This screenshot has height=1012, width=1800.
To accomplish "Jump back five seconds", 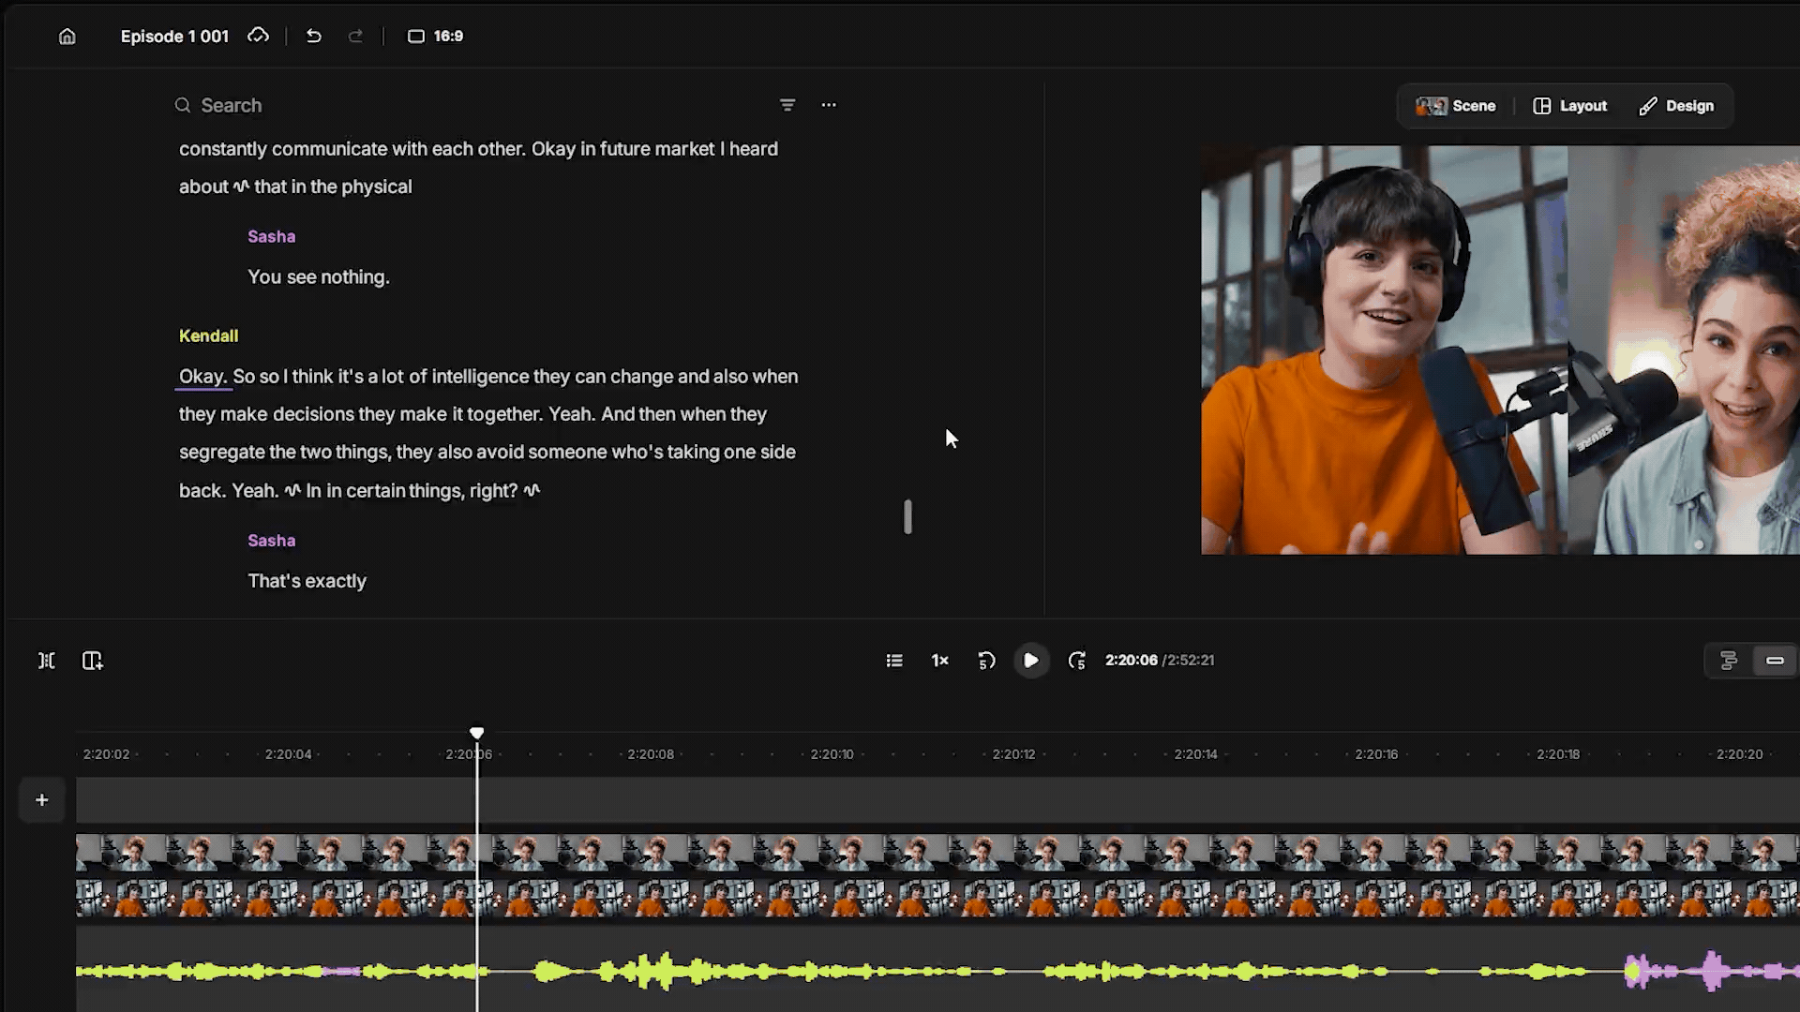I will (x=986, y=661).
